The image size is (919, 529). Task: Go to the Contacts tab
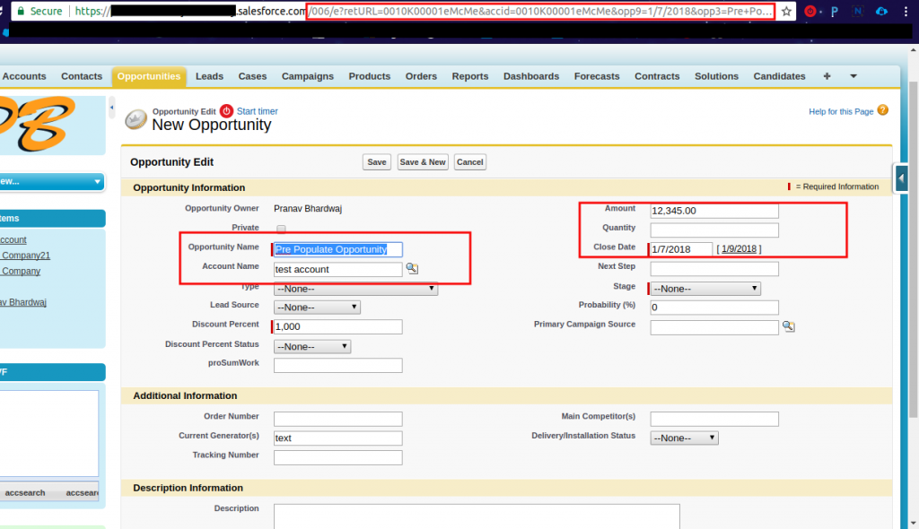(x=82, y=76)
